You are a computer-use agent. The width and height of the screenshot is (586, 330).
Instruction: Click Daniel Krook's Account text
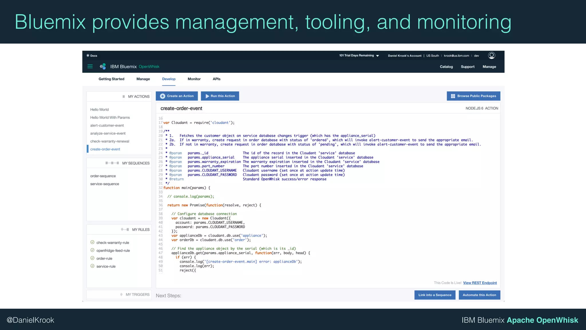[405, 56]
